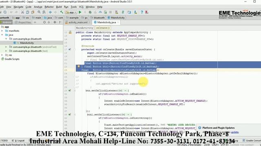Viewport: 261px width, 146px height.
Task: Select the app module root node
Action: pos(7,27)
